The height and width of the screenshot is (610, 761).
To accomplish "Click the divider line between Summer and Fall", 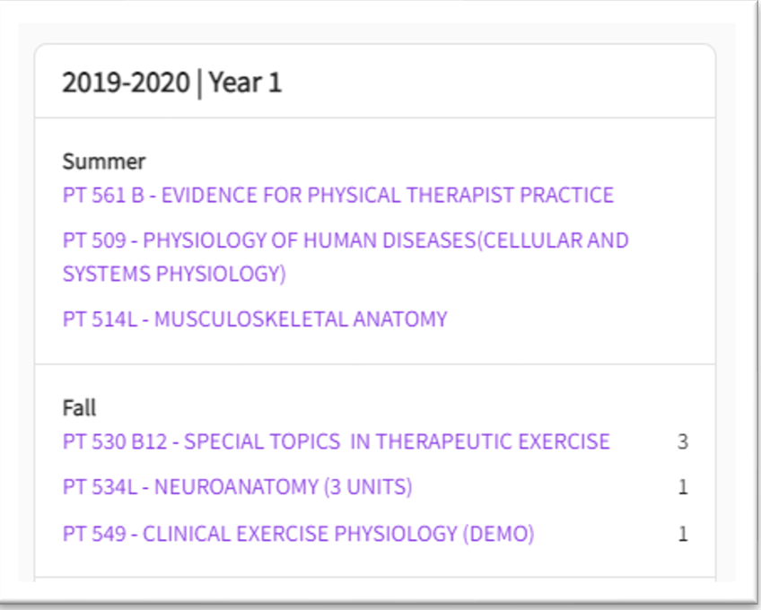I will [375, 364].
